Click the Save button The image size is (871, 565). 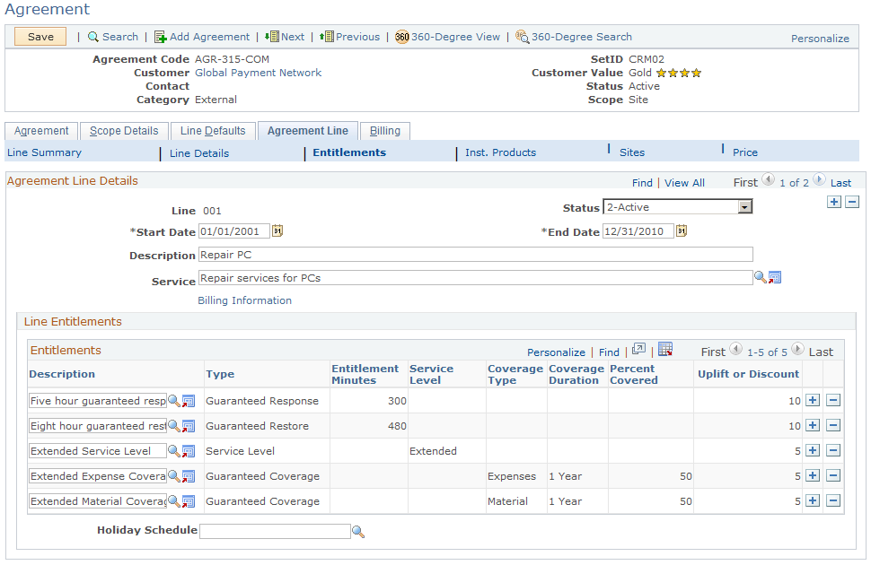pyautogui.click(x=40, y=37)
